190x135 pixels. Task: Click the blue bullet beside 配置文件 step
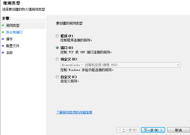(x=3, y=46)
